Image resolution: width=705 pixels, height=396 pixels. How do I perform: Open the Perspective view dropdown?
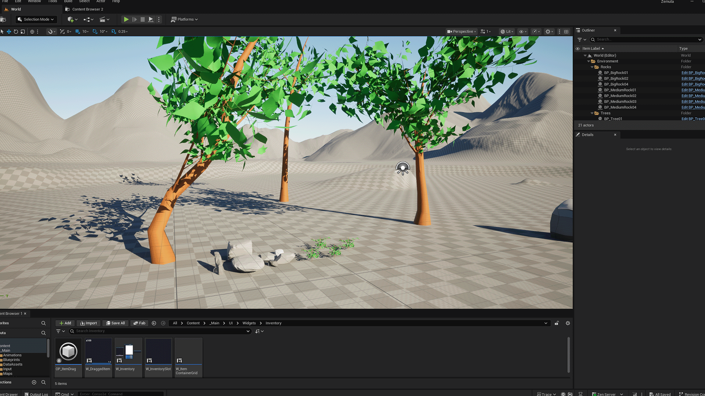point(461,32)
